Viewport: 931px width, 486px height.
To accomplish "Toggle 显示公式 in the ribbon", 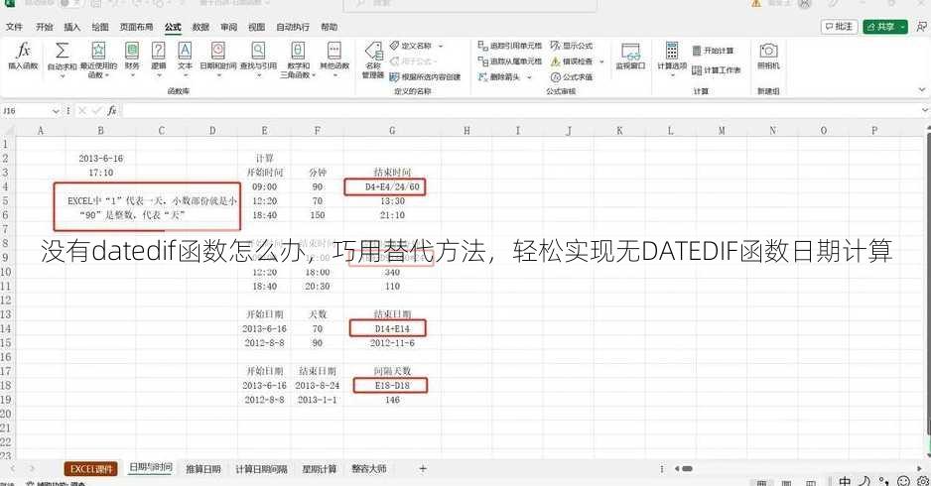I will tap(571, 46).
